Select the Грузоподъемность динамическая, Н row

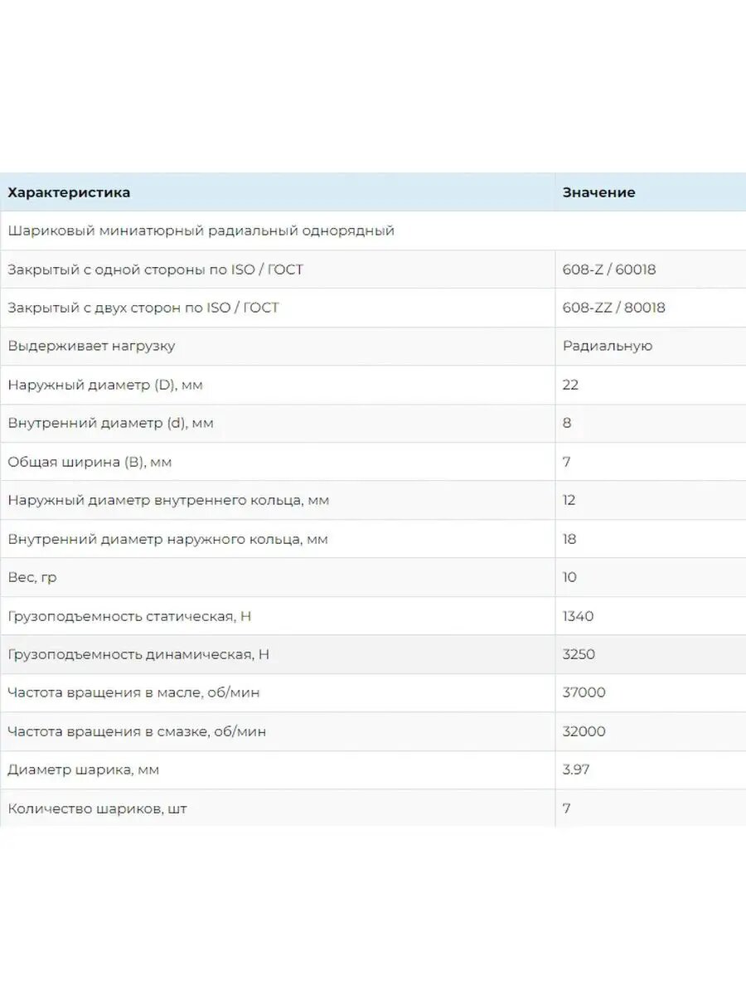tap(373, 654)
